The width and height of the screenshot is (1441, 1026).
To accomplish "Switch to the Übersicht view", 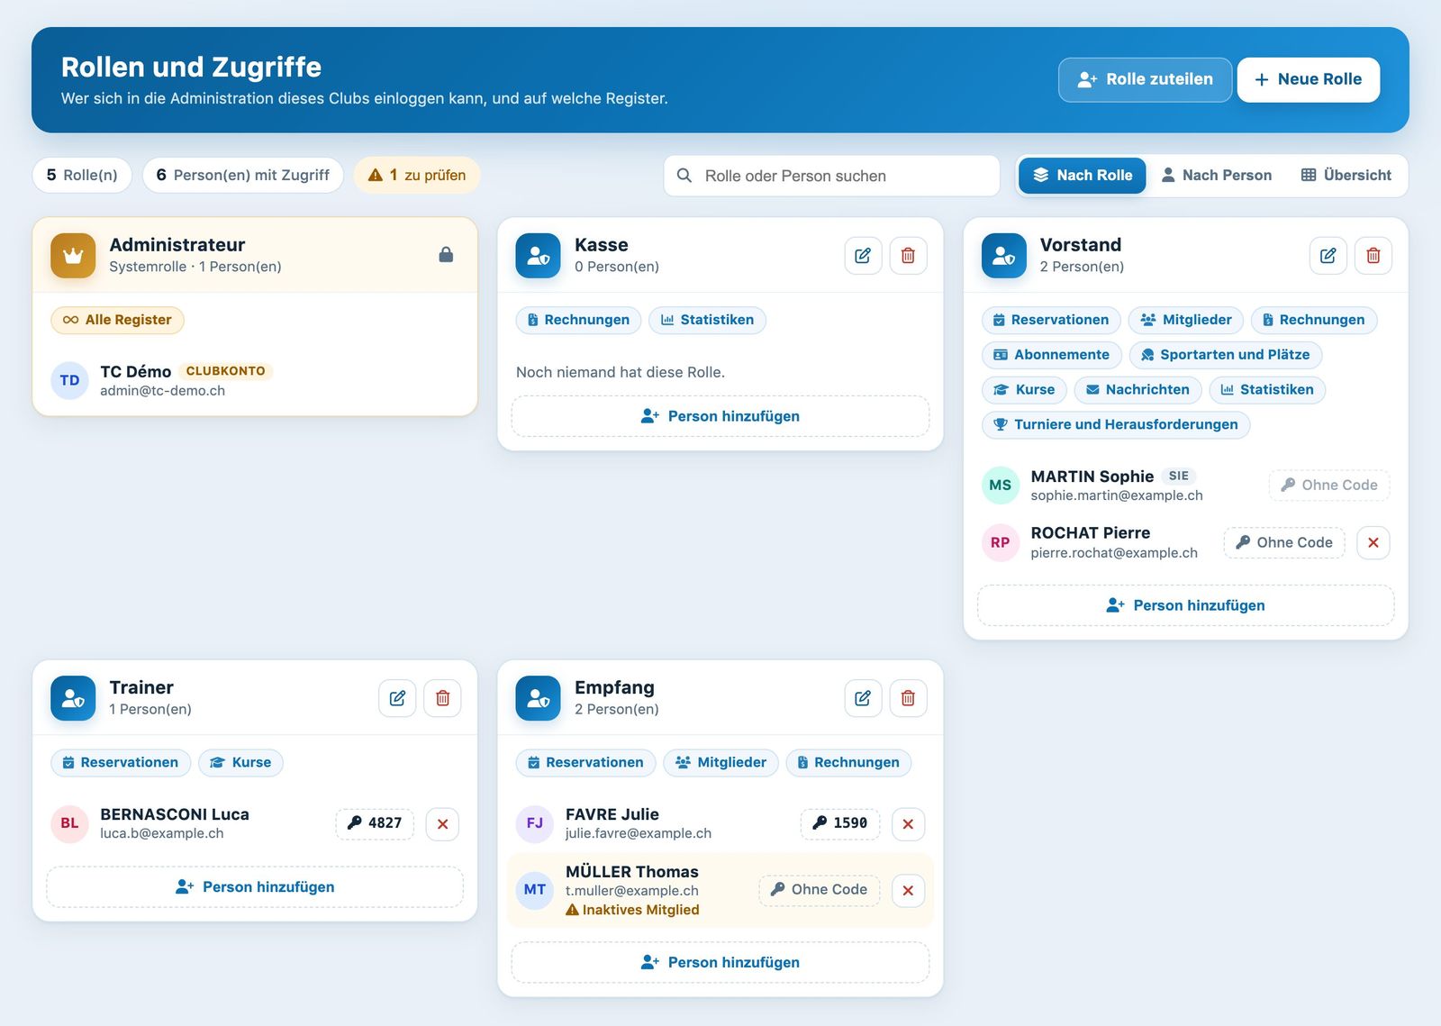I will pos(1346,176).
